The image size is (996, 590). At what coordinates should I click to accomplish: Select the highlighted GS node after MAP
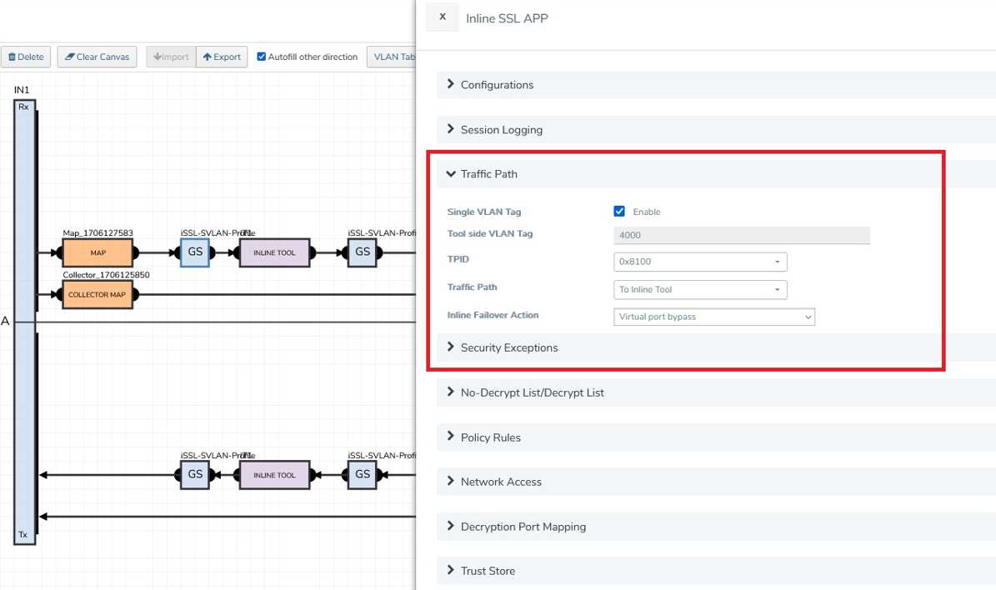tap(195, 252)
